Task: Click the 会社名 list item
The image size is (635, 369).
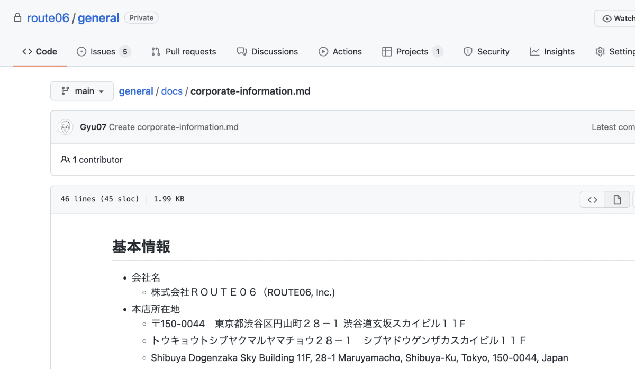Action: pyautogui.click(x=146, y=277)
